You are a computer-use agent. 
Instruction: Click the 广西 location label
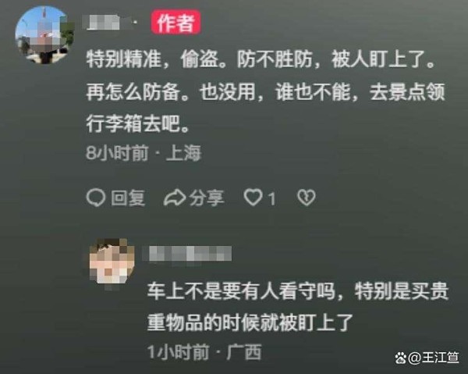click(x=244, y=352)
